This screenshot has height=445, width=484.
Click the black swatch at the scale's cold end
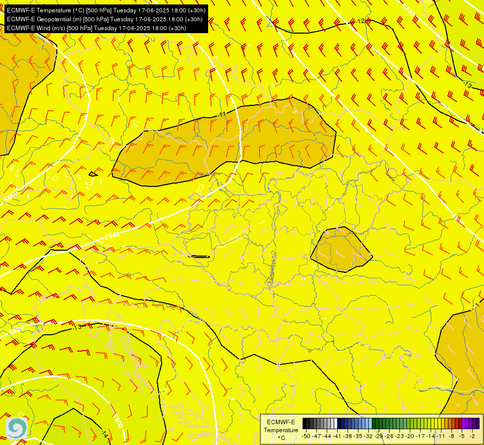[x=305, y=424]
